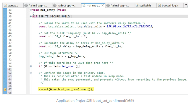Click 'Define the units to be used' comment
Image resolution: width=190 pixels, height=106 pixels.
pyautogui.click(x=92, y=23)
